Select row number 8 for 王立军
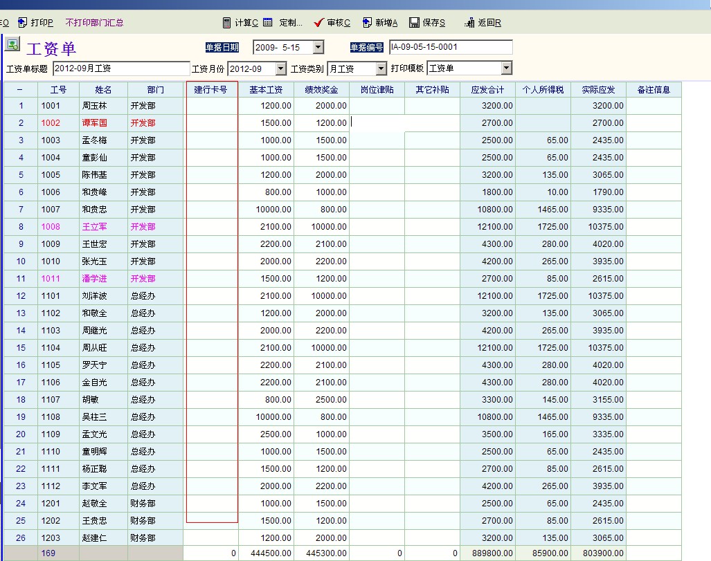The height and width of the screenshot is (561, 711). point(21,227)
